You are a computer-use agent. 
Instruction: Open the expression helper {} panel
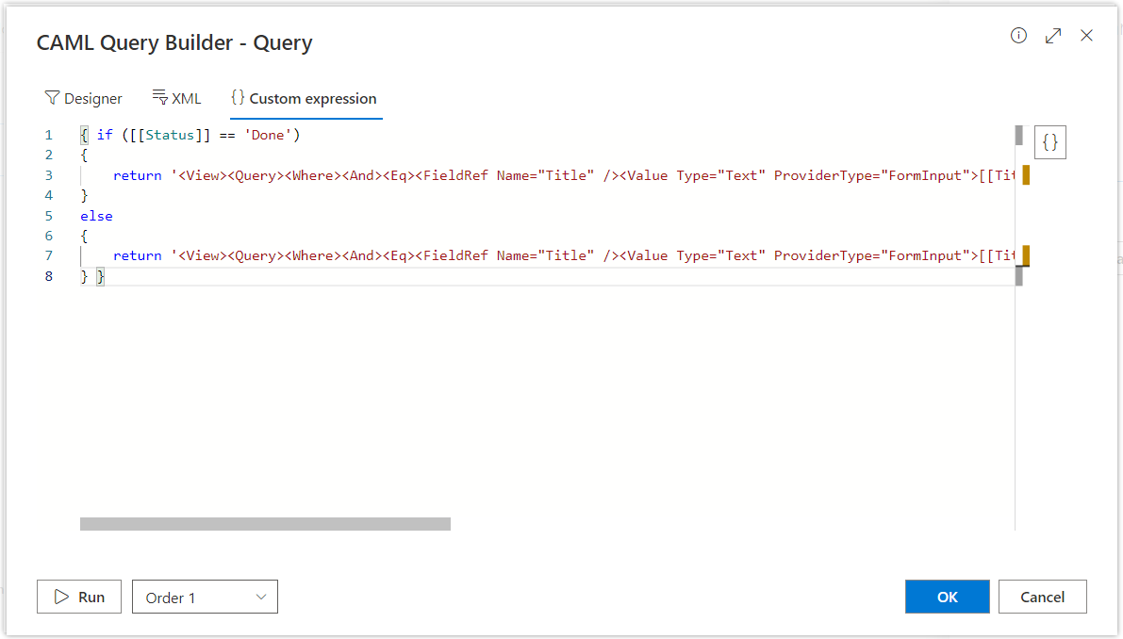tap(1049, 141)
